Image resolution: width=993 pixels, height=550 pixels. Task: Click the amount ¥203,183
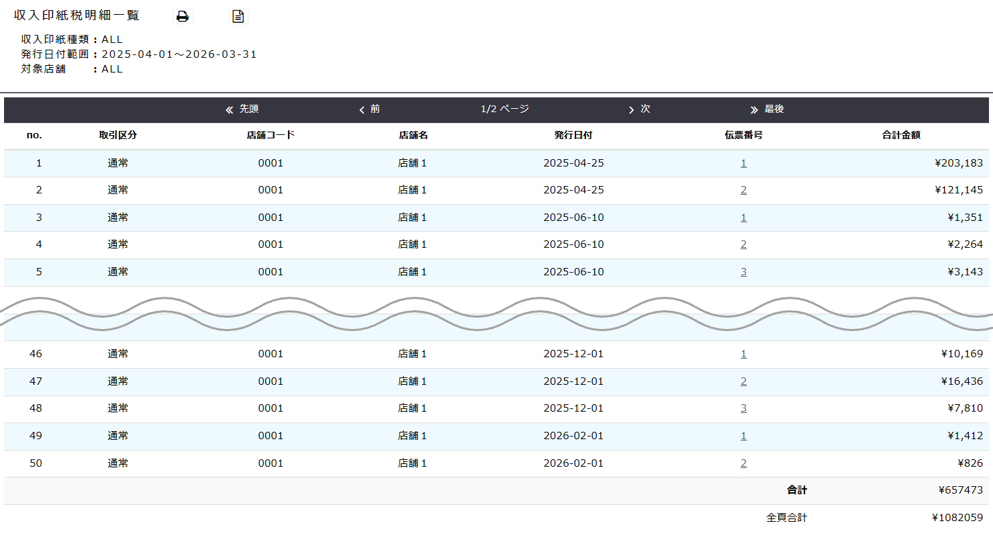[x=959, y=163]
